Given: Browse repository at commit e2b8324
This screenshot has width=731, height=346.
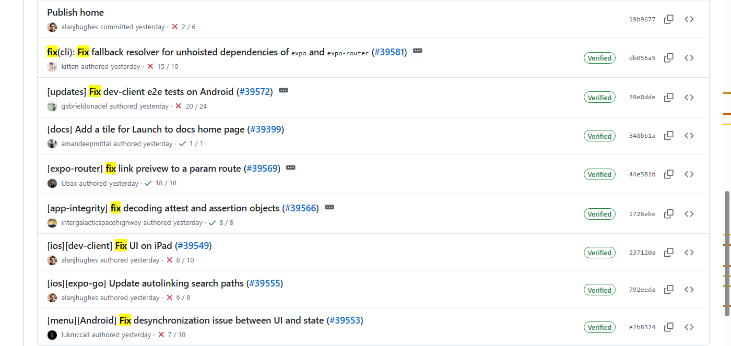Looking at the screenshot, I should (689, 327).
